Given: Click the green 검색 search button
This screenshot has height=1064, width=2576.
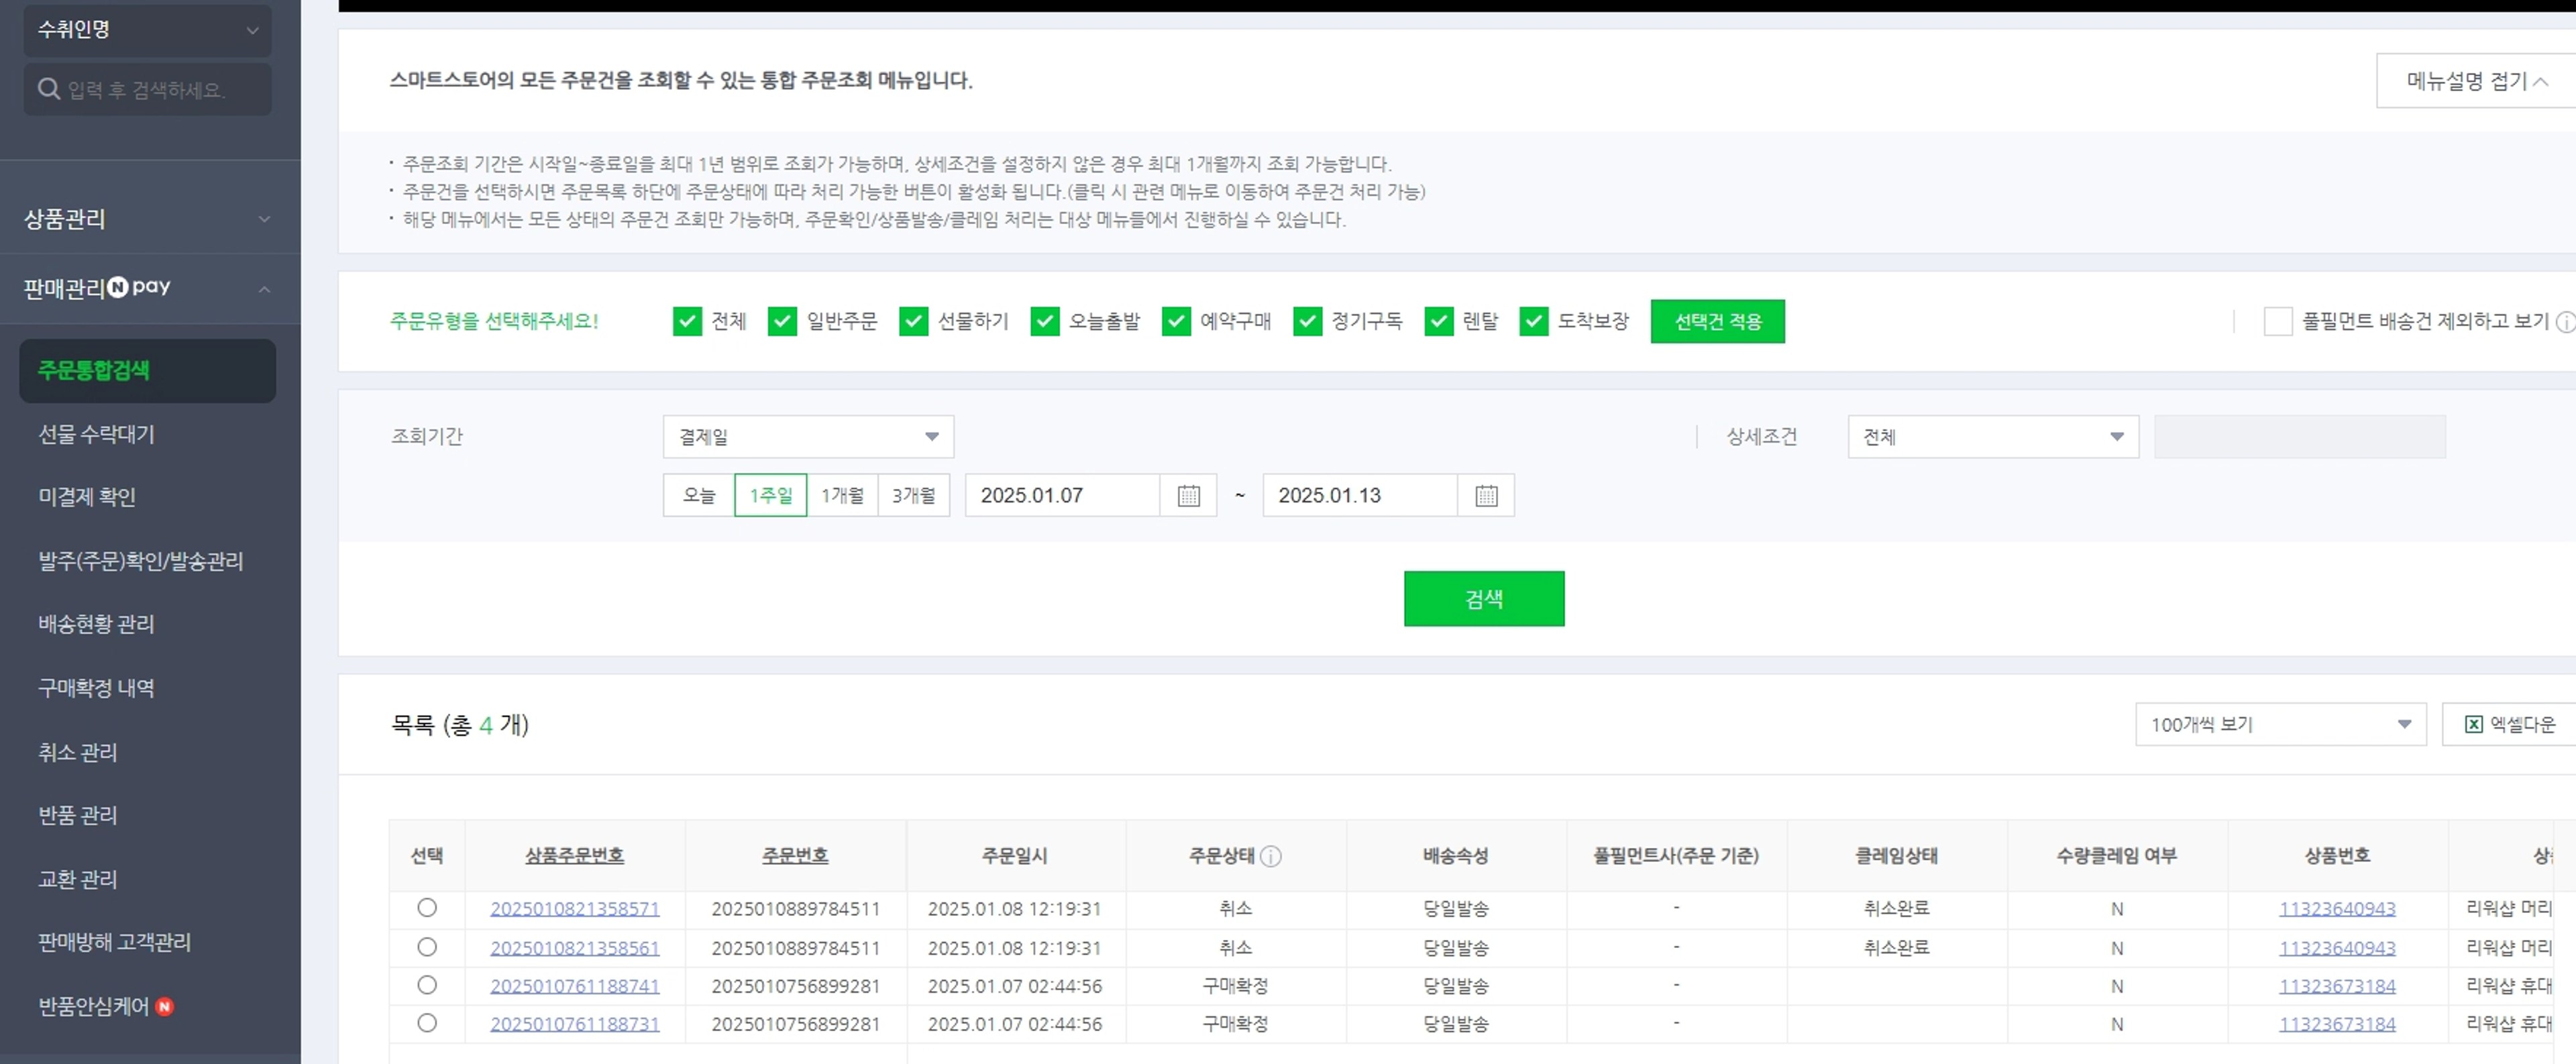Looking at the screenshot, I should (1484, 599).
